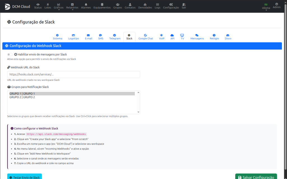Open the Idioma language dropdown

[x=266, y=6]
